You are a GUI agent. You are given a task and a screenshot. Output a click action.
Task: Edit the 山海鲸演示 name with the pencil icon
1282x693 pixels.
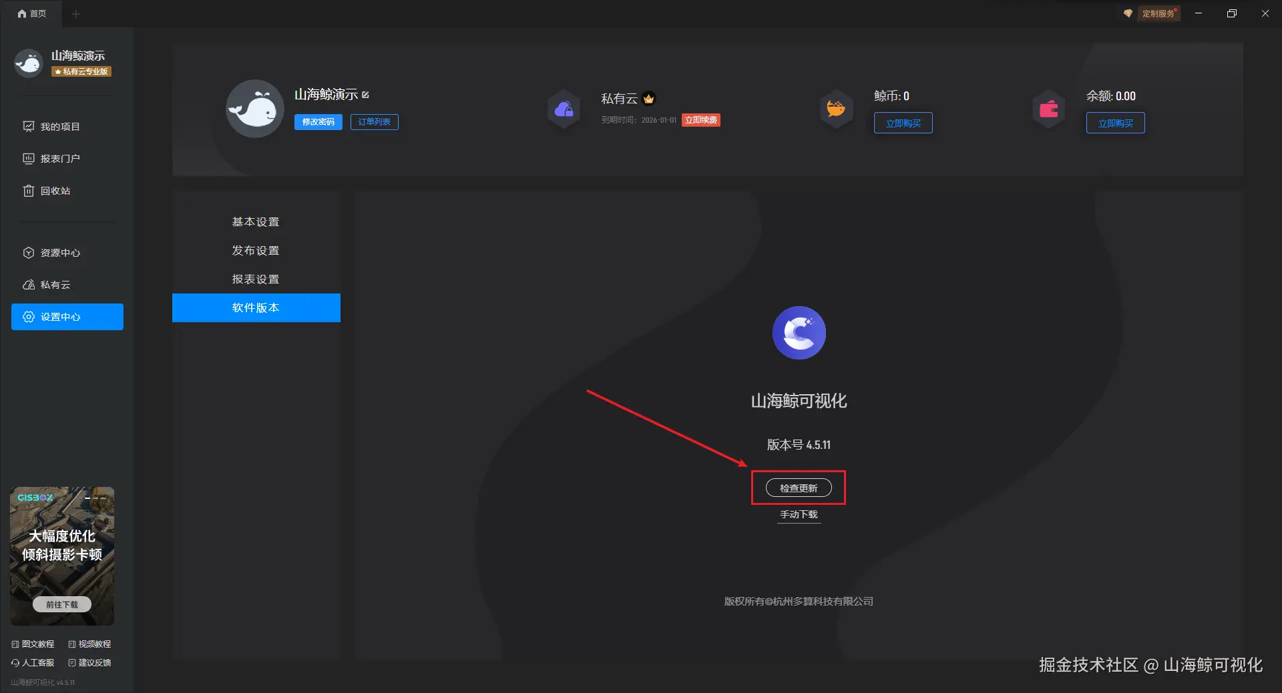point(365,95)
